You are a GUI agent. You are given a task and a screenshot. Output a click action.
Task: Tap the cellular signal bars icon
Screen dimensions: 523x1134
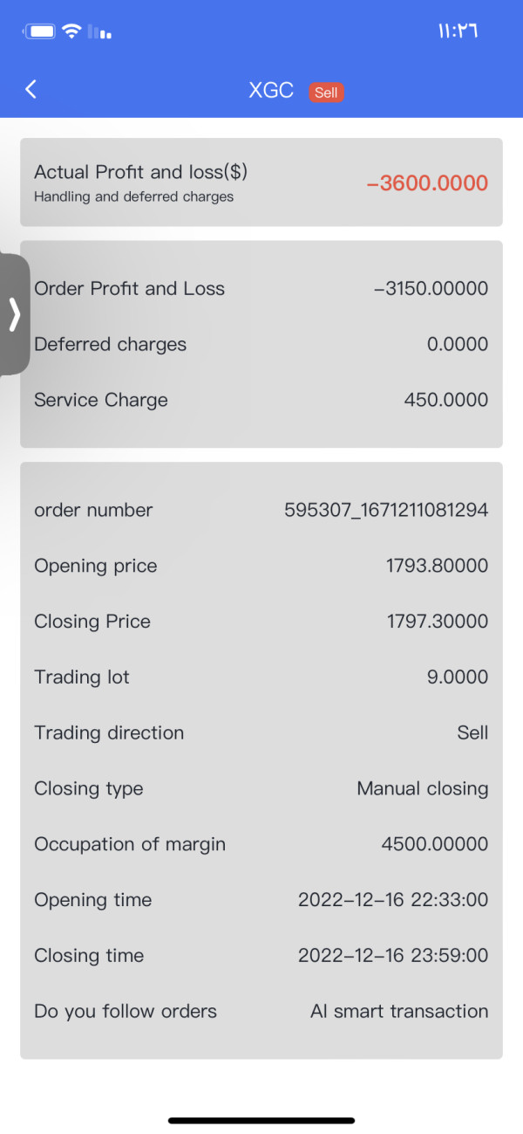click(99, 32)
